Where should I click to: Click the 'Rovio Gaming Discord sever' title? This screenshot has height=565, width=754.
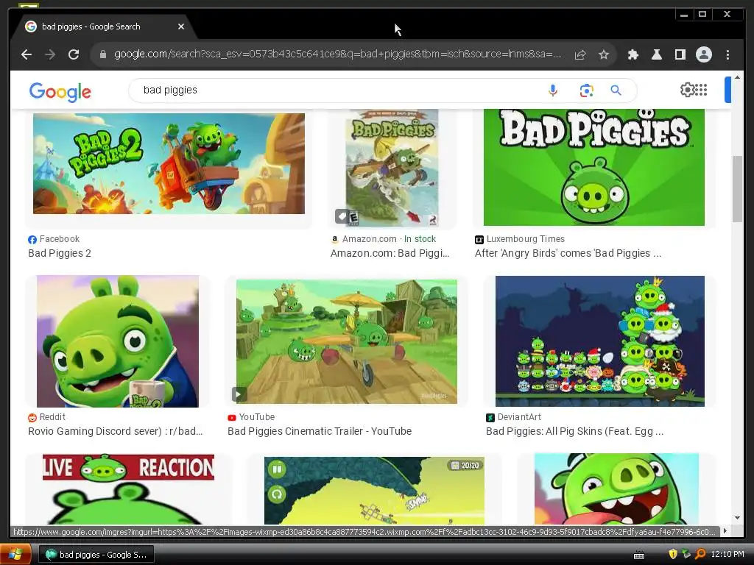click(116, 431)
